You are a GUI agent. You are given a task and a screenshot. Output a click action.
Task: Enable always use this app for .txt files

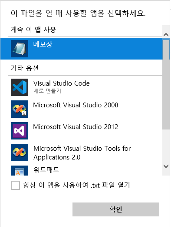(15, 185)
